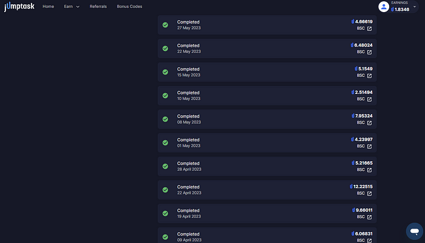Click the date 22 May 2023
This screenshot has width=425, height=243.
tap(189, 52)
